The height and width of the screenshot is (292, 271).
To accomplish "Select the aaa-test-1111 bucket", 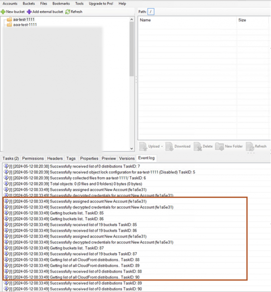I will (x=25, y=25).
